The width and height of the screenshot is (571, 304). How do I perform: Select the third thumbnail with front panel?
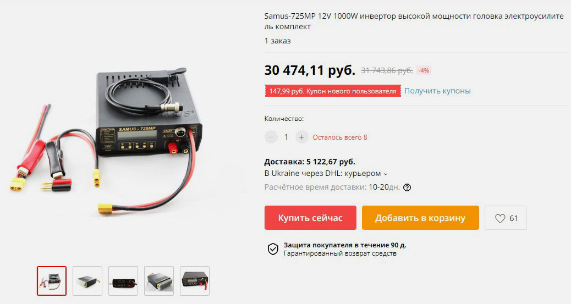123,281
